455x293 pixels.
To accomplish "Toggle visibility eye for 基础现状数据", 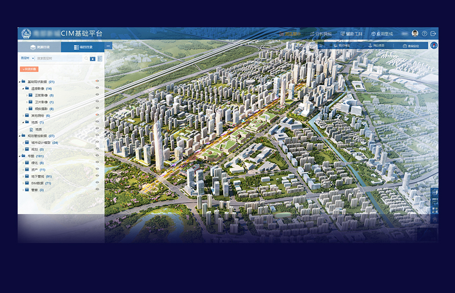I will 97,82.
